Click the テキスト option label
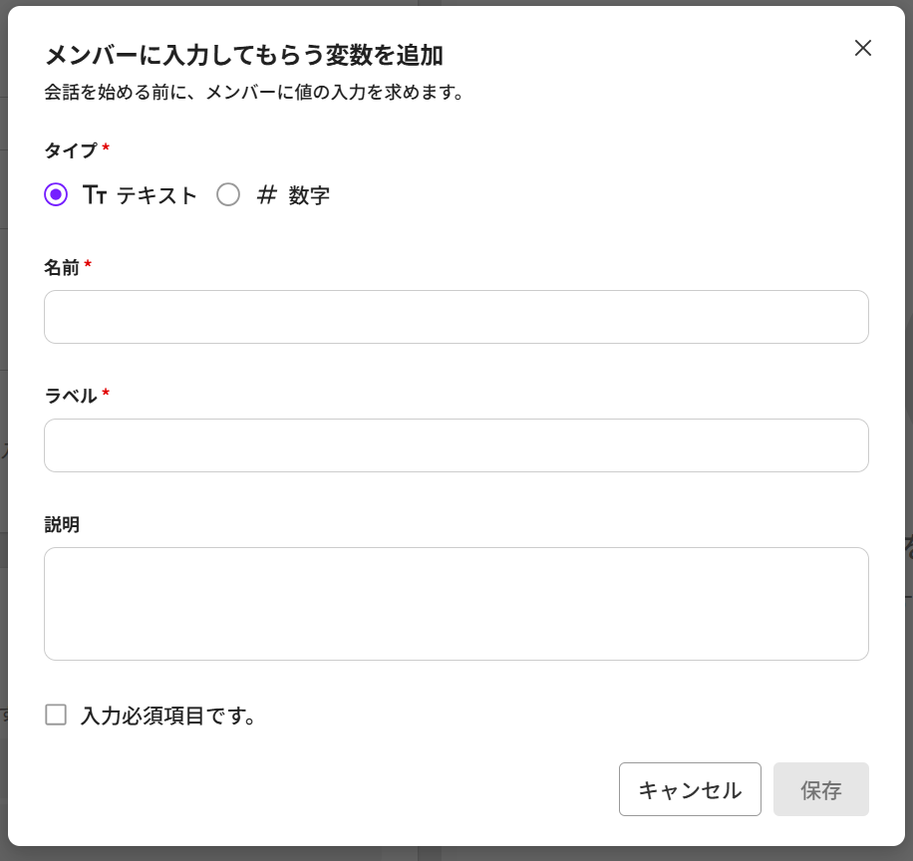Screen dimensions: 913x861 (157, 195)
